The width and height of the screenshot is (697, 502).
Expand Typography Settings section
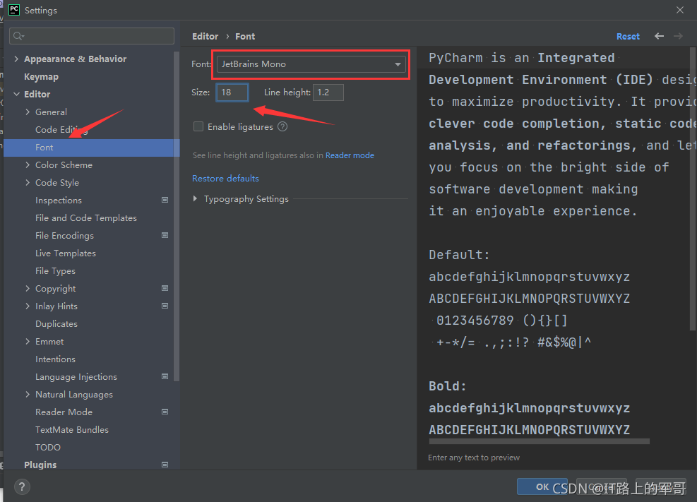coord(195,198)
